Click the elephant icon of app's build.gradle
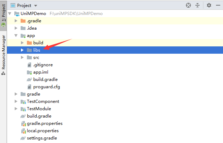Viewport: 223px width, 143px height. tap(29, 80)
